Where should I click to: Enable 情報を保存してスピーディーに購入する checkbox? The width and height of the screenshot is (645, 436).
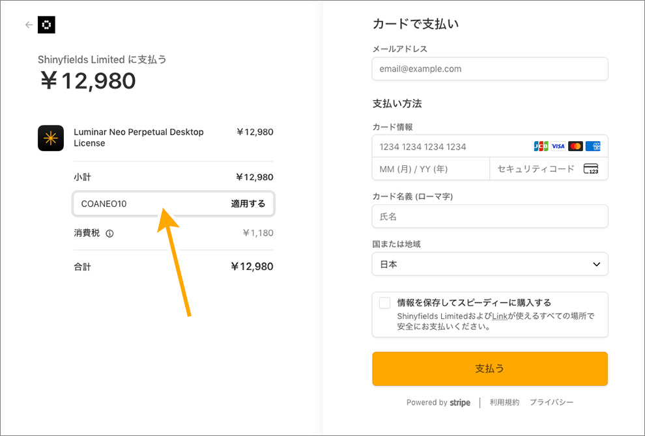(x=385, y=303)
